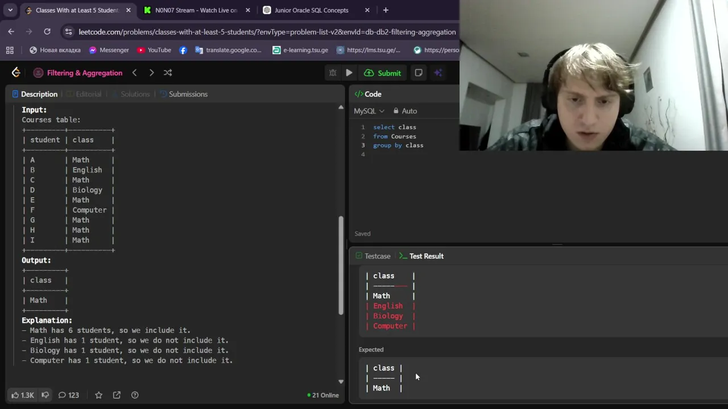Close the Classes With at Least 5 tab
The image size is (728, 409).
(x=129, y=10)
